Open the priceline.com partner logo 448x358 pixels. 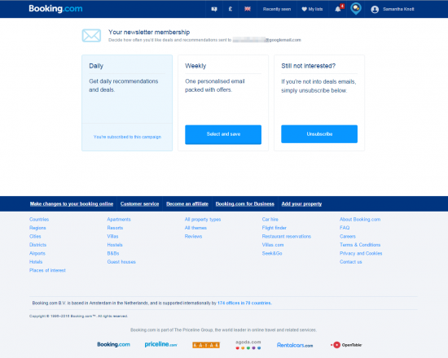160,344
